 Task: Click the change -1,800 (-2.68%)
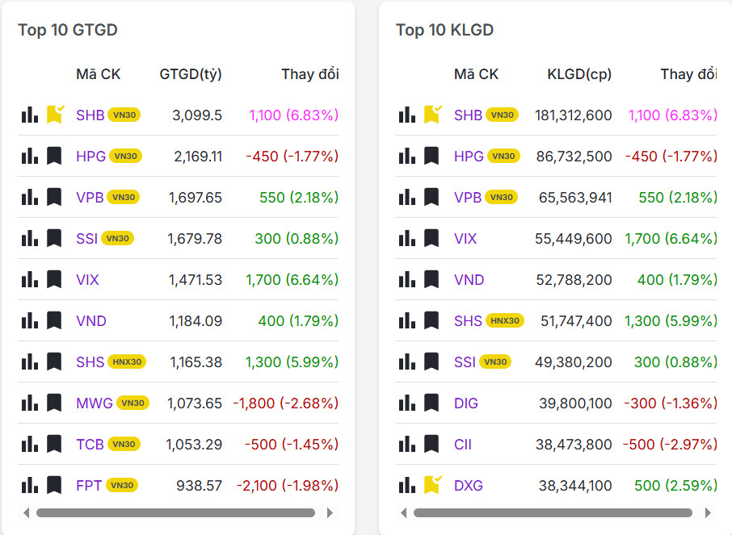[286, 403]
